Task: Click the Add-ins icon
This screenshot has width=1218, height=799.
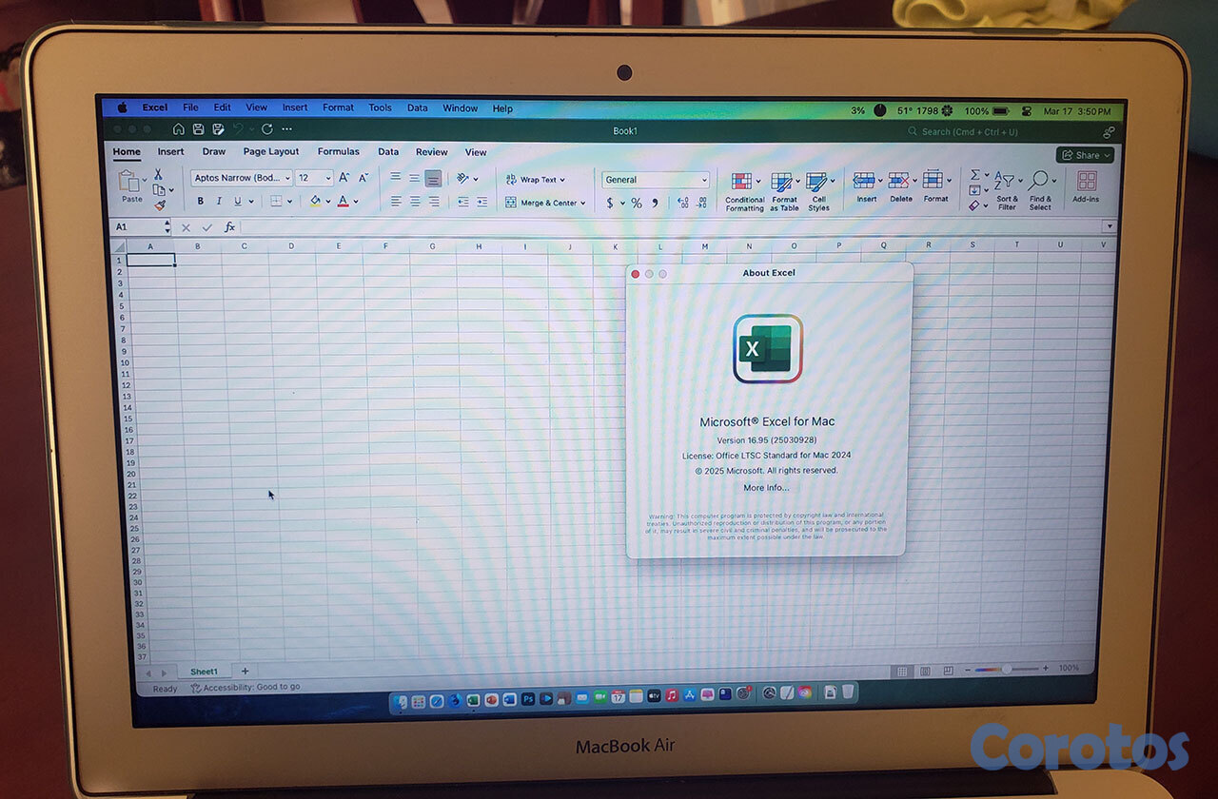Action: [1086, 186]
